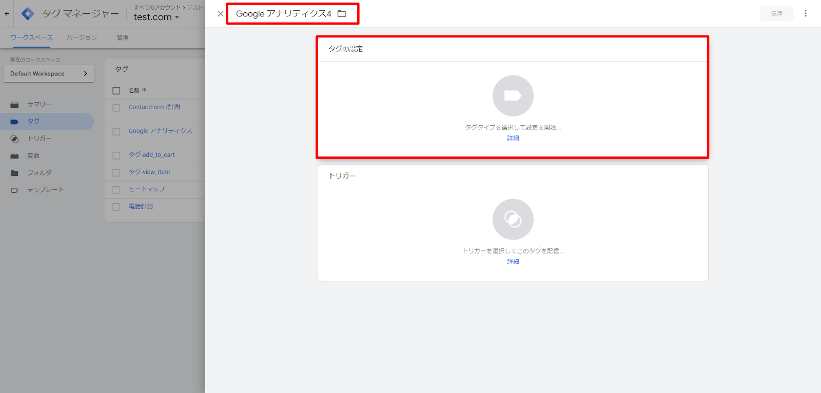
Task: Switch to the ワークスペース tab
Action: pyautogui.click(x=31, y=37)
